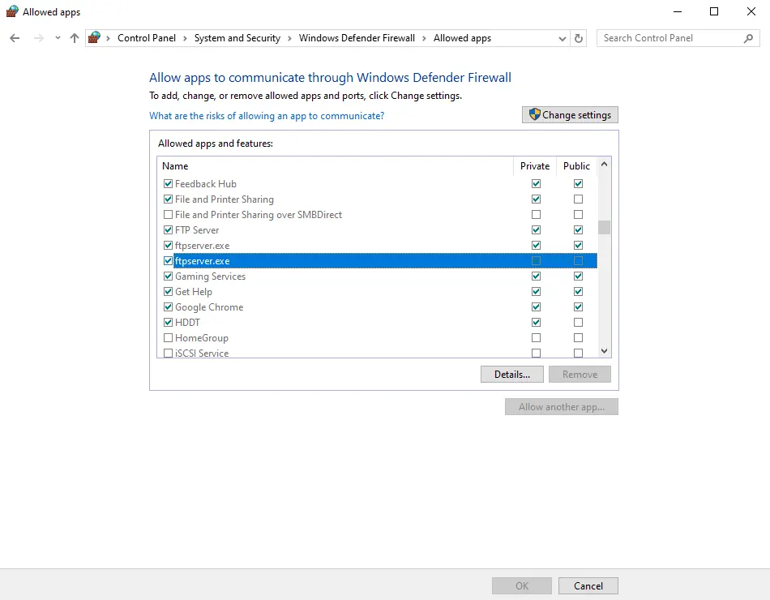Click the Private column header
The width and height of the screenshot is (770, 600).
(x=535, y=166)
